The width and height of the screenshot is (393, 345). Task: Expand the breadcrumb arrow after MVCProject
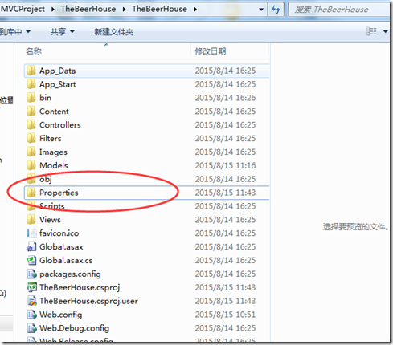coord(53,9)
